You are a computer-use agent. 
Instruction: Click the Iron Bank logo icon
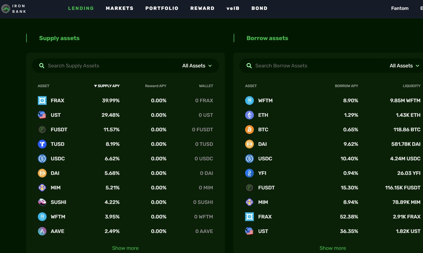pyautogui.click(x=6, y=9)
